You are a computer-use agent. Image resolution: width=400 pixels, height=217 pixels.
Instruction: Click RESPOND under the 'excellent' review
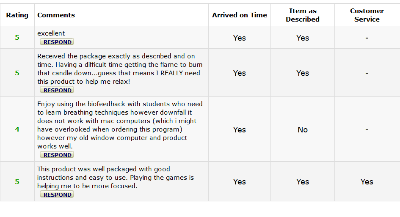click(57, 42)
